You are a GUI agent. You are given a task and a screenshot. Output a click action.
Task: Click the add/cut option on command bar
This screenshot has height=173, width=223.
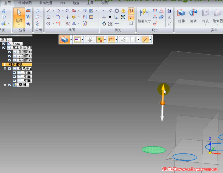100,39
